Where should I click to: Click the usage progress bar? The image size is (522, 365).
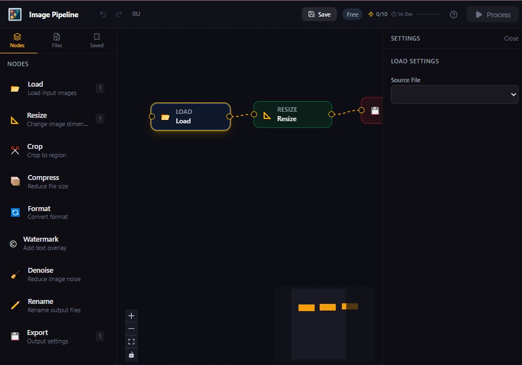tap(429, 14)
